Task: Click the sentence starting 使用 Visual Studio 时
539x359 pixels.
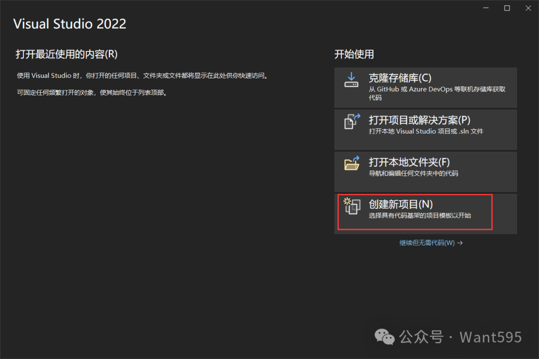Action: click(x=143, y=76)
